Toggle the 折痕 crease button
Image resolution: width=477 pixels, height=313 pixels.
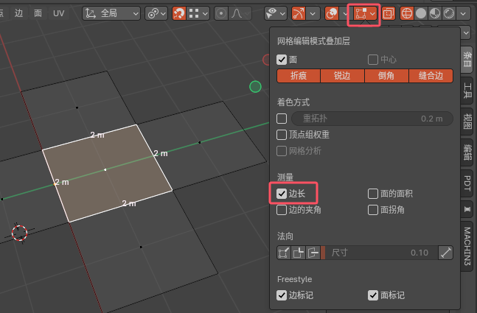point(299,75)
